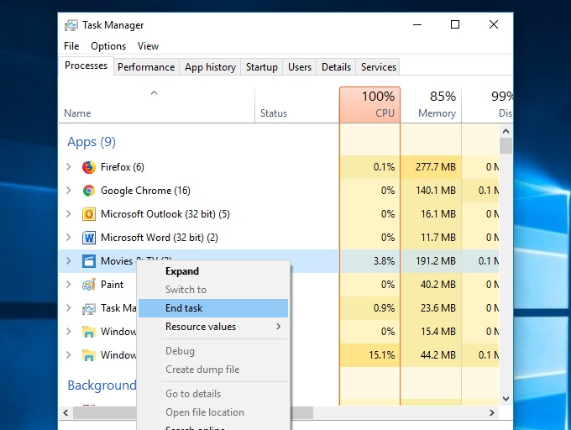This screenshot has height=430, width=571.
Task: Click the 191.2 MB Movies memory value
Action: 436,261
